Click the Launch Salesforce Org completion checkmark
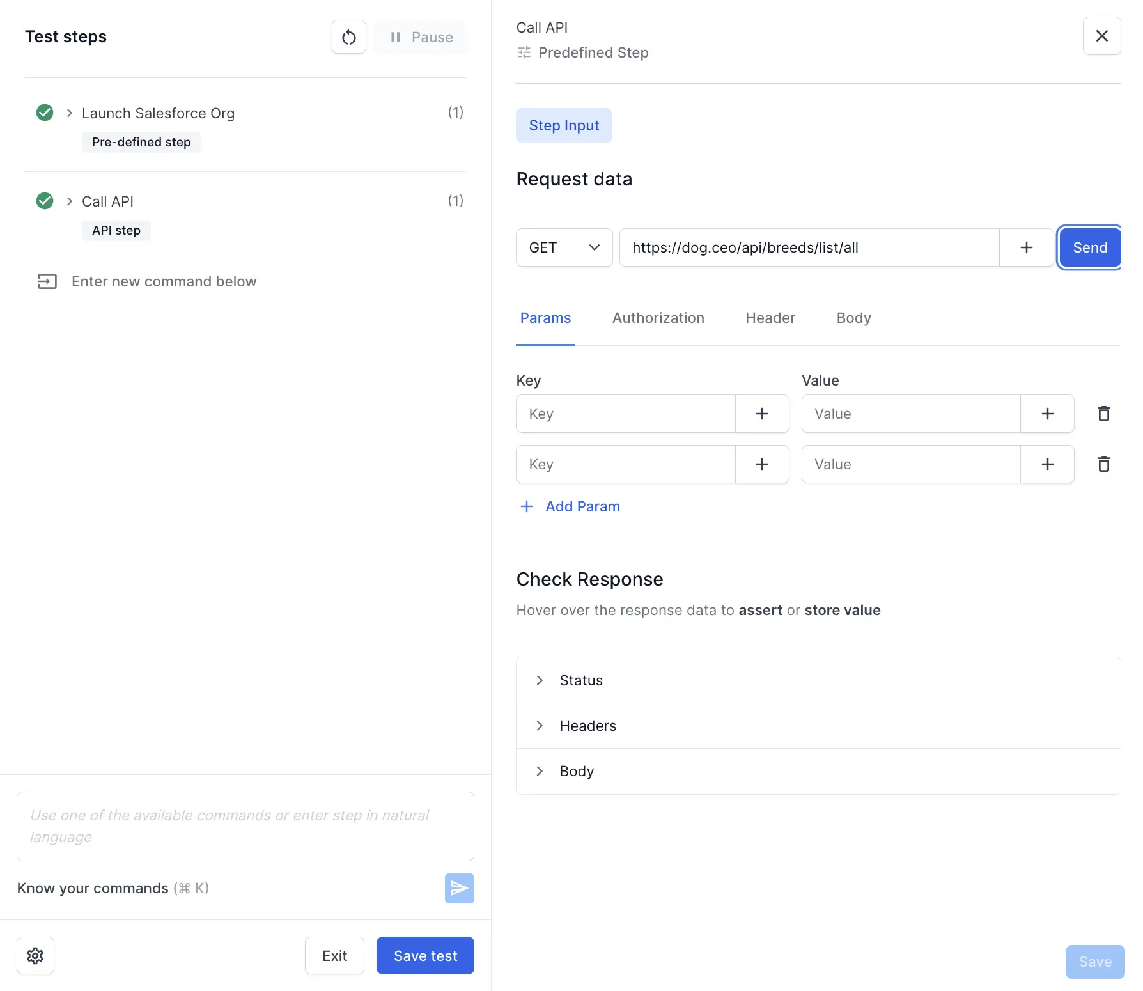 click(x=45, y=113)
